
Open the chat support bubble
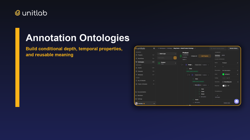(237, 101)
